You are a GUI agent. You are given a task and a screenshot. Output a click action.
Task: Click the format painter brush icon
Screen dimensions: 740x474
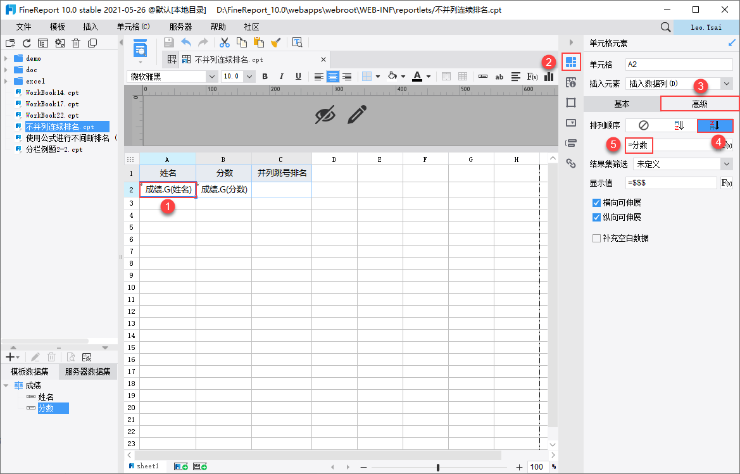pos(276,42)
